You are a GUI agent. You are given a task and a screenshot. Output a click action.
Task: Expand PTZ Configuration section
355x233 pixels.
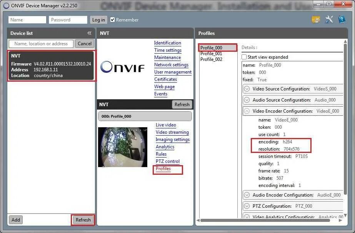pos(247,206)
